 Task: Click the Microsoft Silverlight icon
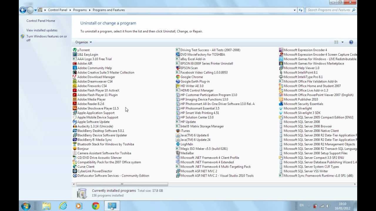281,108
